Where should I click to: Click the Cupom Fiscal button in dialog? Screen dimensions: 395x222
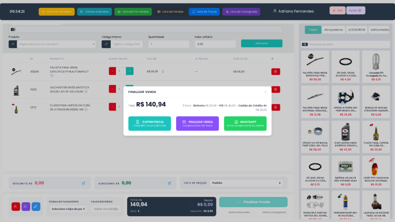150,123
